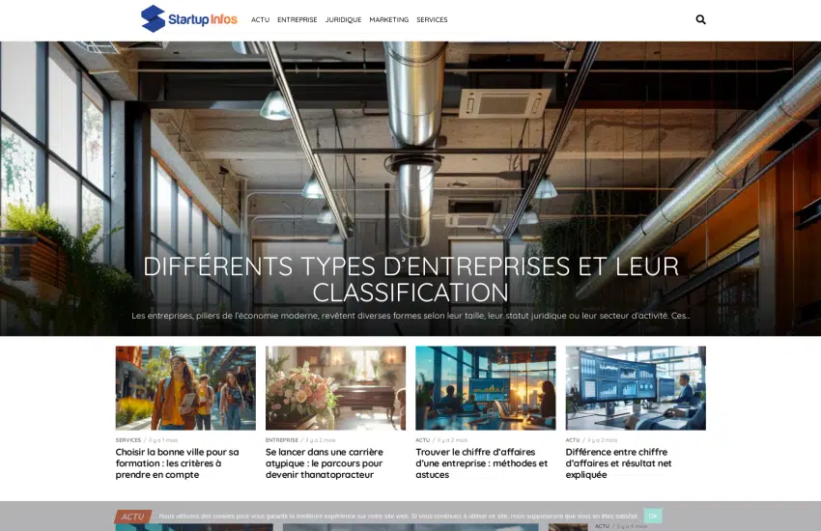Open thumbnail with flowers and coffin
Viewport: 821px width, 531px height.
335,388
